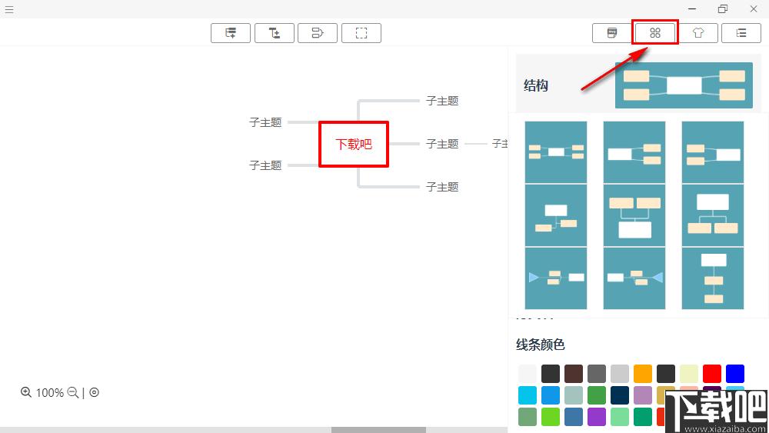769x433 pixels.
Task: Select the lower-left 子主题 node
Action: pyautogui.click(x=265, y=165)
